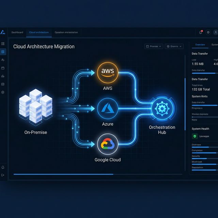Expand the Enanie dropdown

point(174,46)
